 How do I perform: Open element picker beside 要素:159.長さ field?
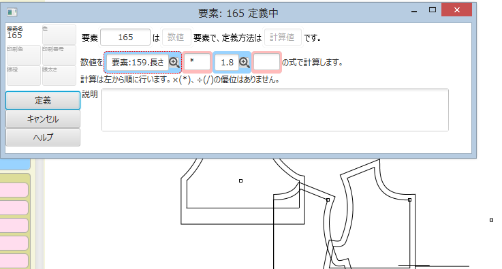174,63
